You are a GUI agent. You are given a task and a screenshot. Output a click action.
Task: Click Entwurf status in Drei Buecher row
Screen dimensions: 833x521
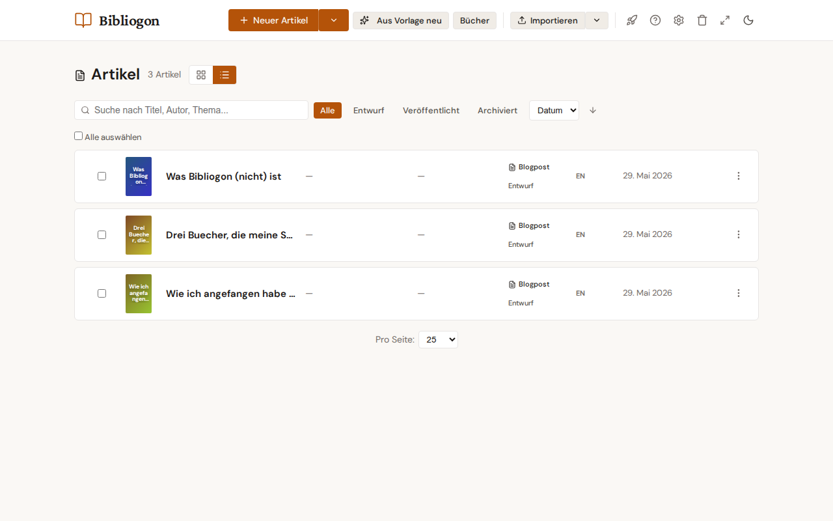(521, 244)
